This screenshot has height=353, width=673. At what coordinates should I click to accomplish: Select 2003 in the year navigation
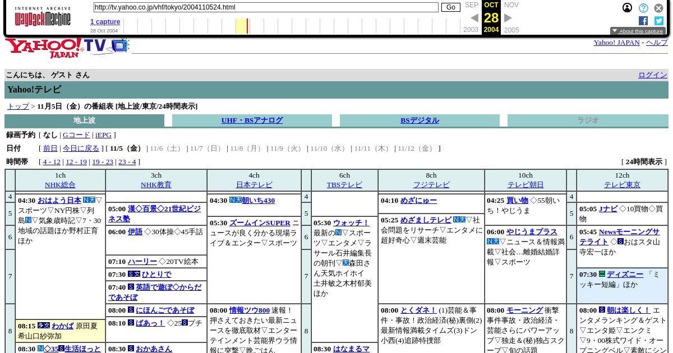click(471, 30)
